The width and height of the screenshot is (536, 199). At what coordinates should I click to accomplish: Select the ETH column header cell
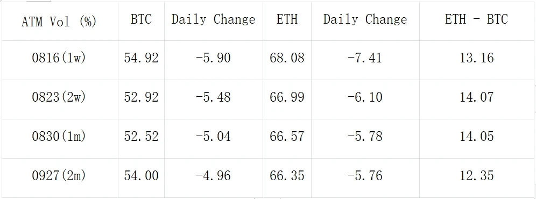click(287, 22)
